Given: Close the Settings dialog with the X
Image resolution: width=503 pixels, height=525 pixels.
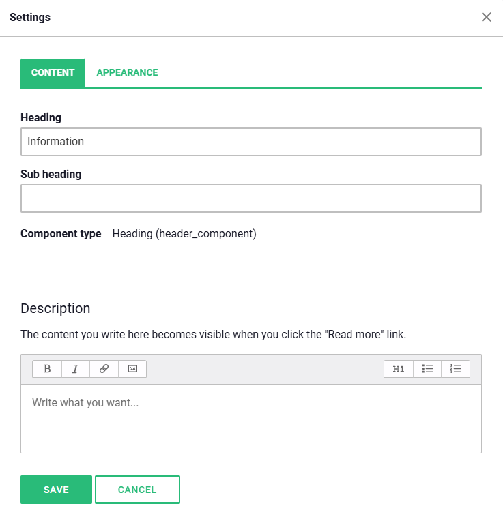Looking at the screenshot, I should coord(487,17).
